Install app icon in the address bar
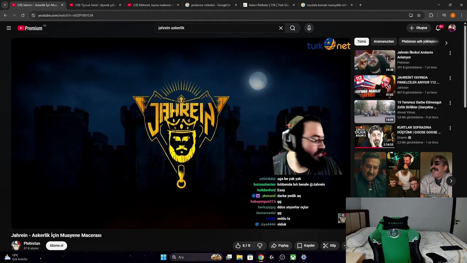Image resolution: width=467 pixels, height=263 pixels. [x=411, y=15]
